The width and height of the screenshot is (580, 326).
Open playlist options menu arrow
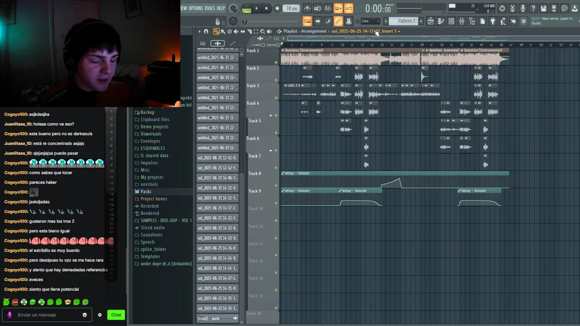click(199, 31)
